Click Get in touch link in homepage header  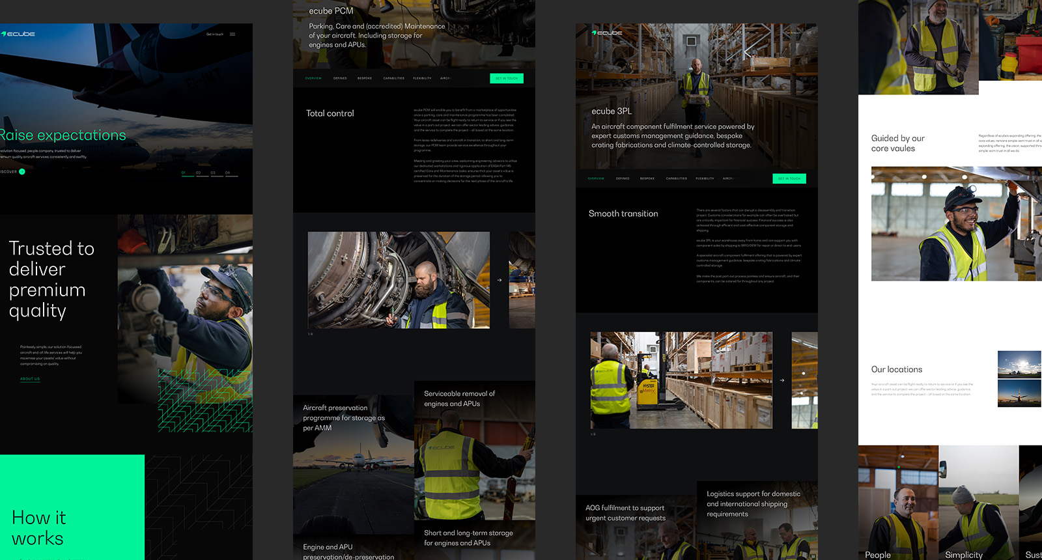pyautogui.click(x=215, y=35)
